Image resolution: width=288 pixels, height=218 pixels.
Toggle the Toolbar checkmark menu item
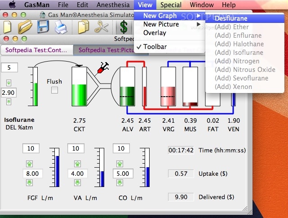pyautogui.click(x=155, y=47)
